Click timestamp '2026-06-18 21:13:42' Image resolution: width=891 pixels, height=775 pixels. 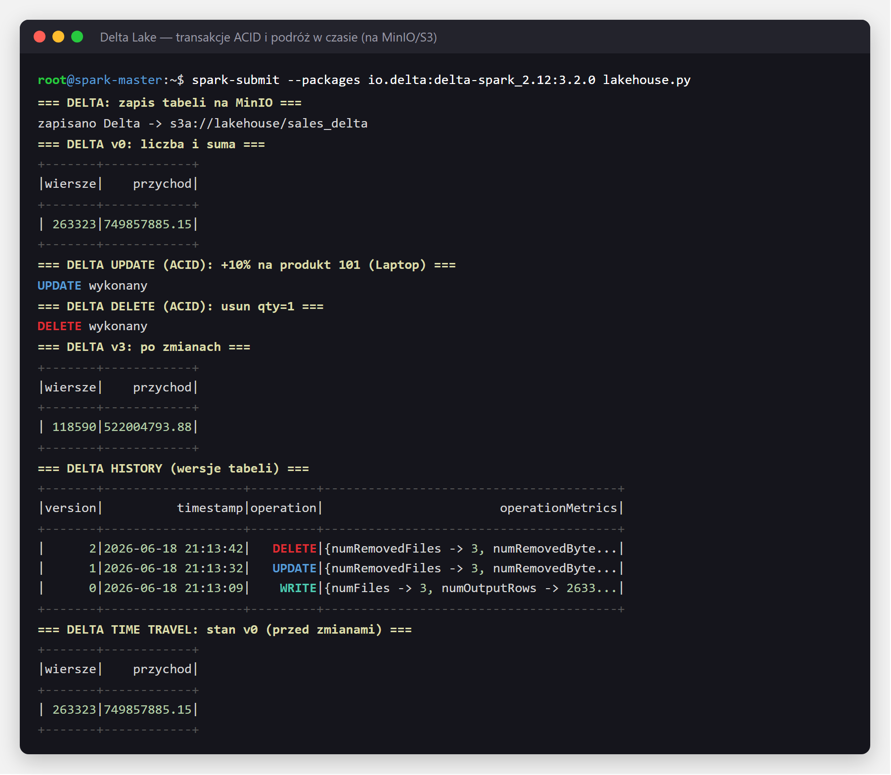[174, 549]
